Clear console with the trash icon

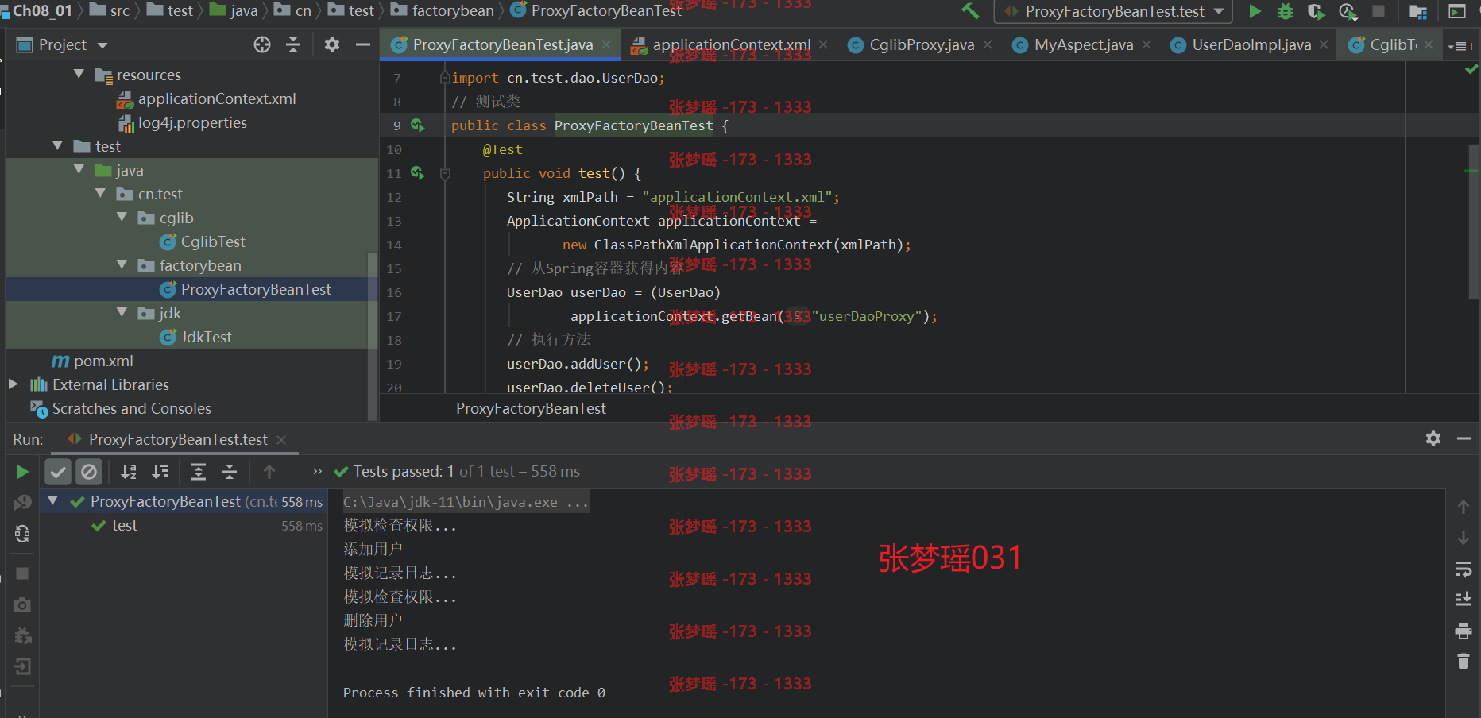coord(1464,661)
